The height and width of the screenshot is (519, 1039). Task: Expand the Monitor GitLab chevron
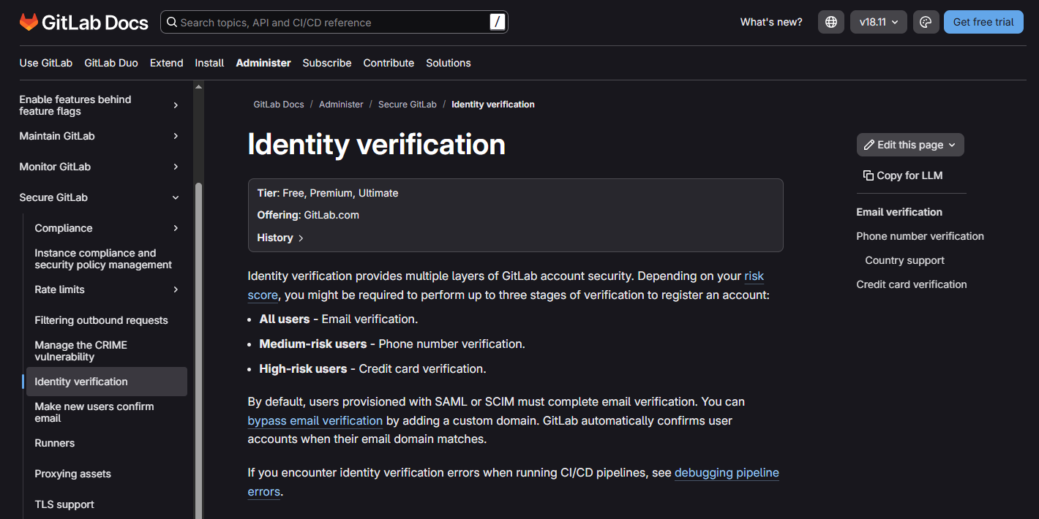tap(176, 167)
